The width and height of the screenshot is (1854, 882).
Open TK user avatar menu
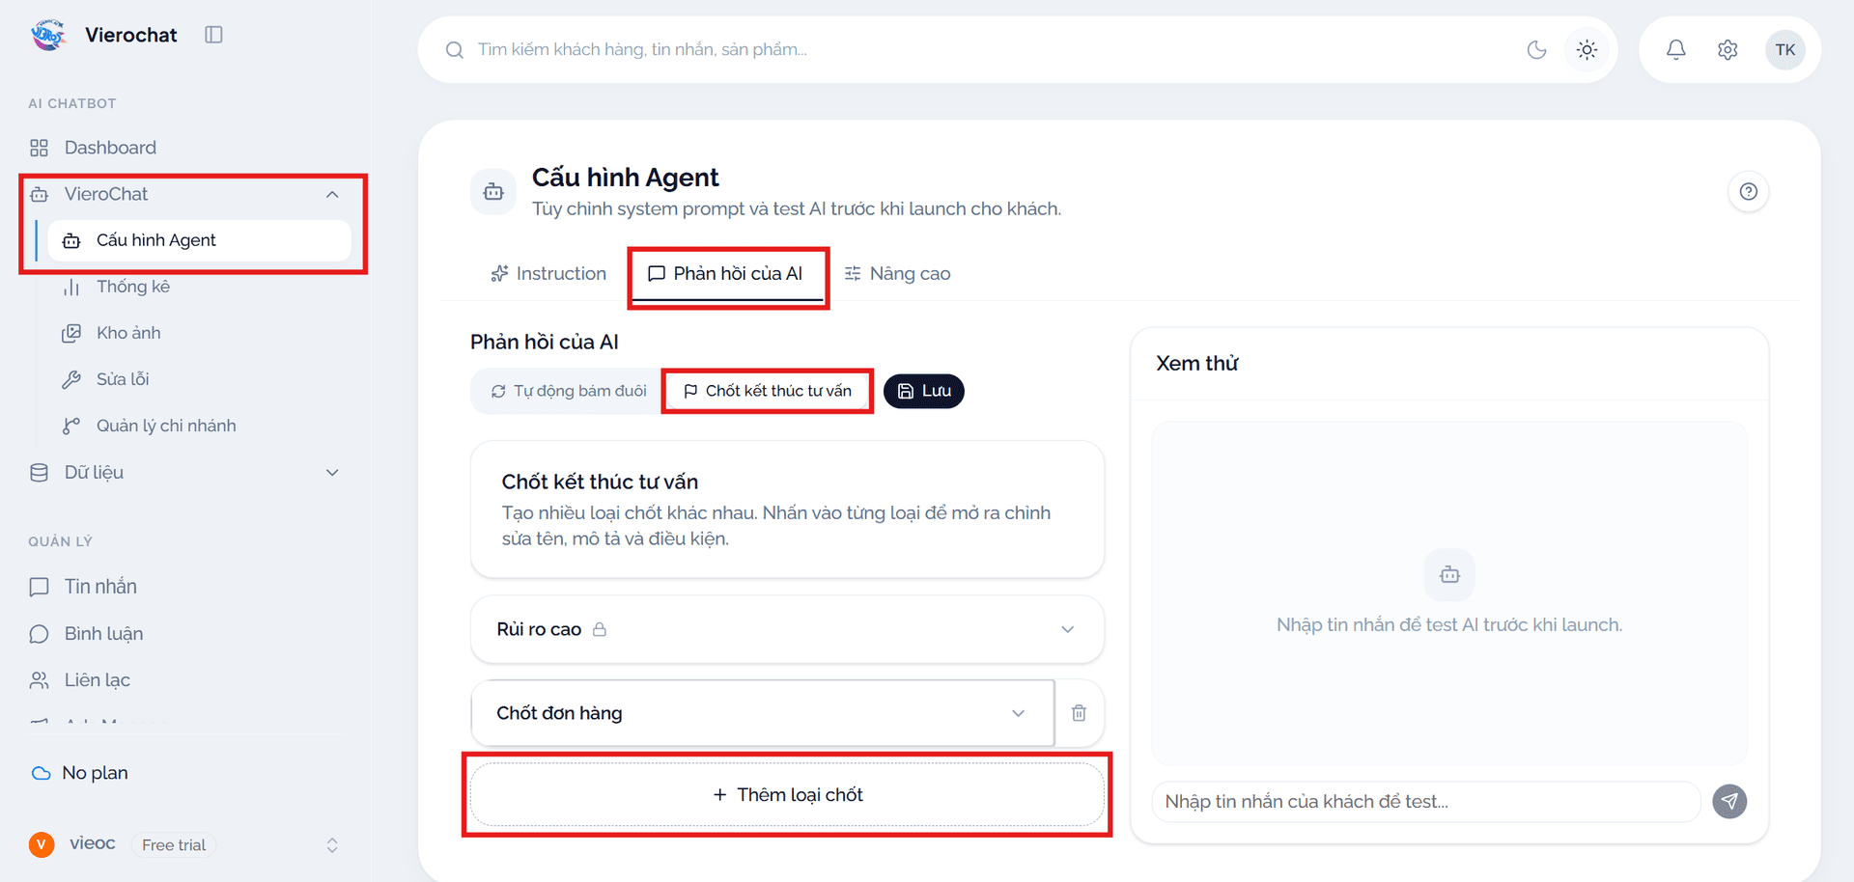tap(1784, 49)
